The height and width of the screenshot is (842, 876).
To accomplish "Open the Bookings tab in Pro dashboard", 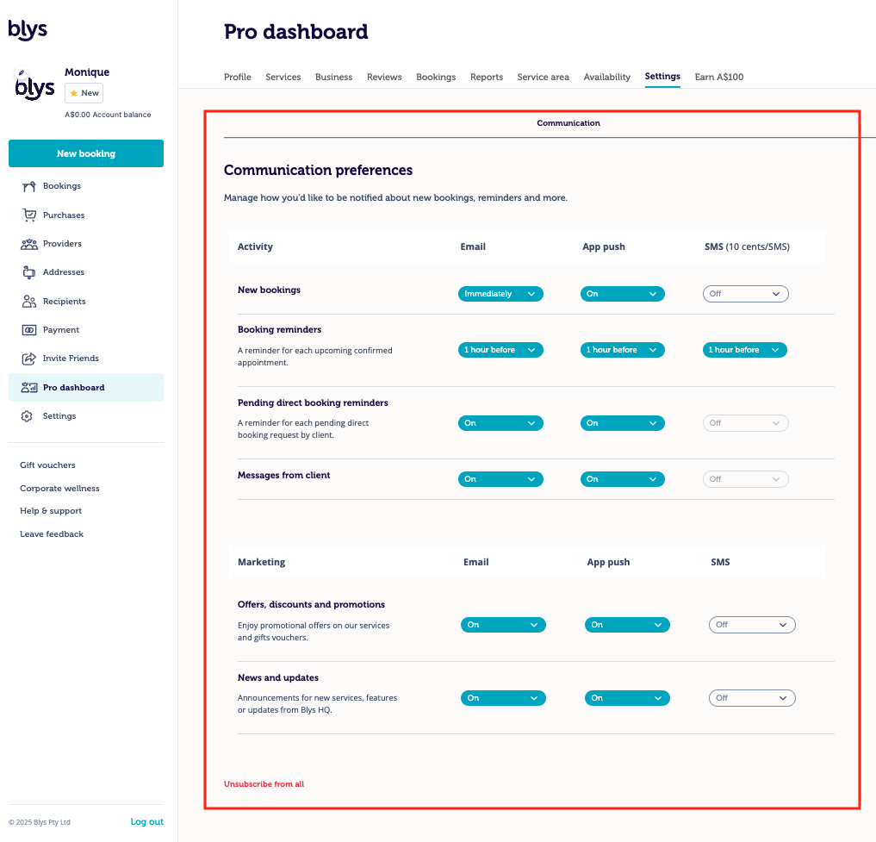I will click(x=436, y=78).
